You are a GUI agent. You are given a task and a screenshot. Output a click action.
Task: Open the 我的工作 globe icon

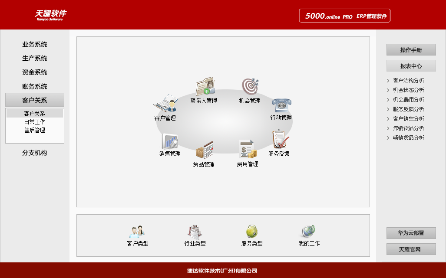tap(309, 232)
